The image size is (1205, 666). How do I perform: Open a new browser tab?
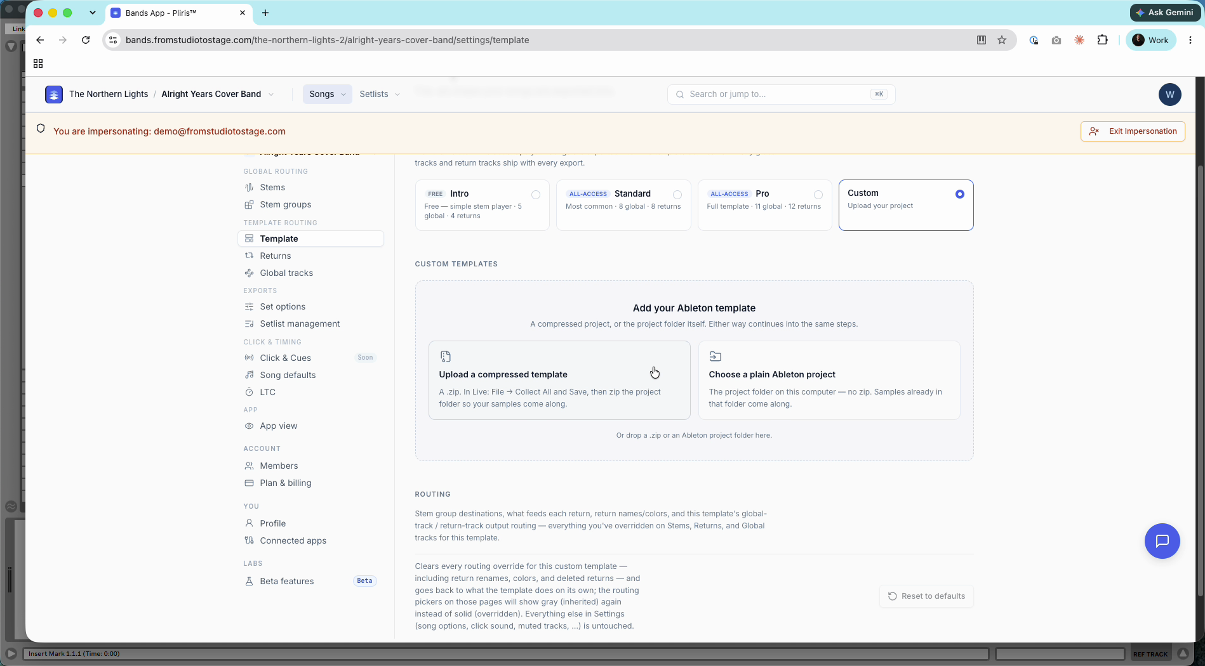[265, 13]
